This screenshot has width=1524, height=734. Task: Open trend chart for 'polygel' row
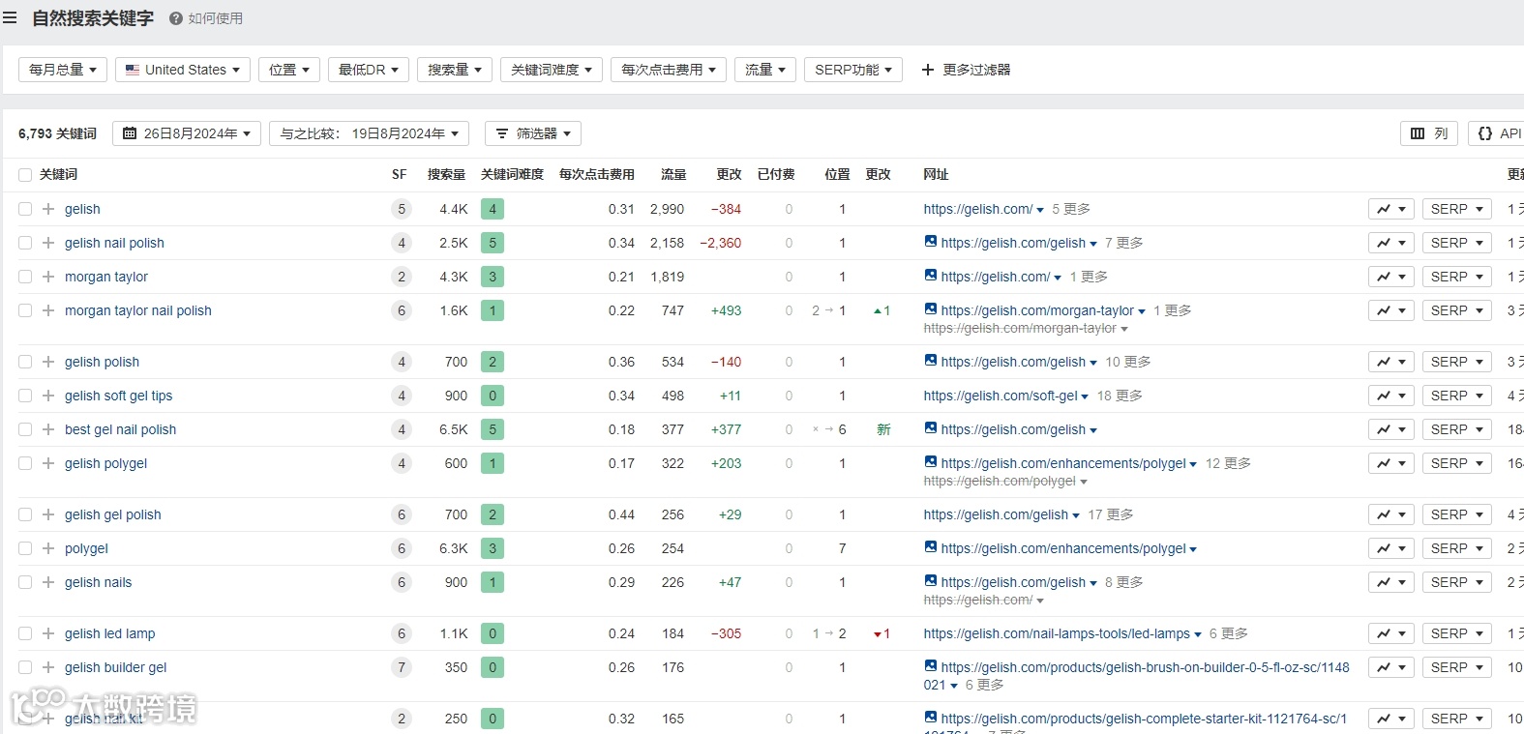pyautogui.click(x=1391, y=548)
